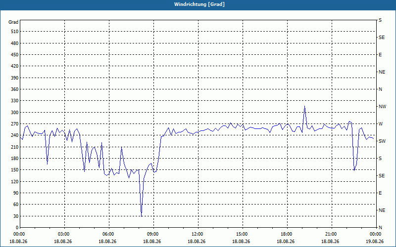Click the NW compass label on right axis

(382, 107)
